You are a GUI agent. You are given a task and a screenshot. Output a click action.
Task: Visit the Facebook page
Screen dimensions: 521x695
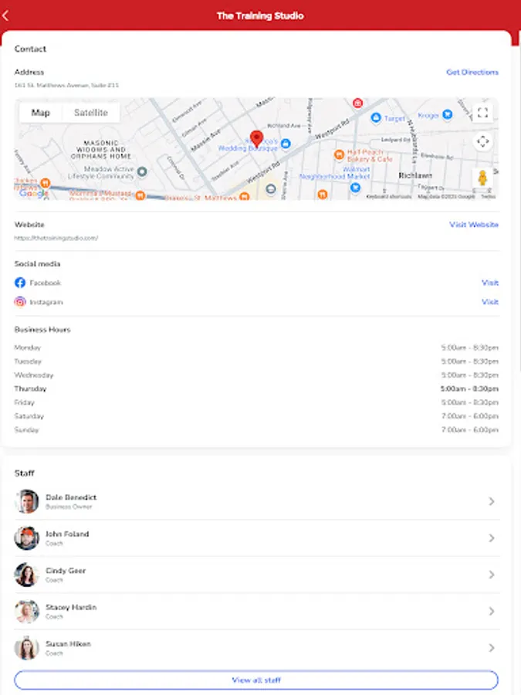pos(490,283)
